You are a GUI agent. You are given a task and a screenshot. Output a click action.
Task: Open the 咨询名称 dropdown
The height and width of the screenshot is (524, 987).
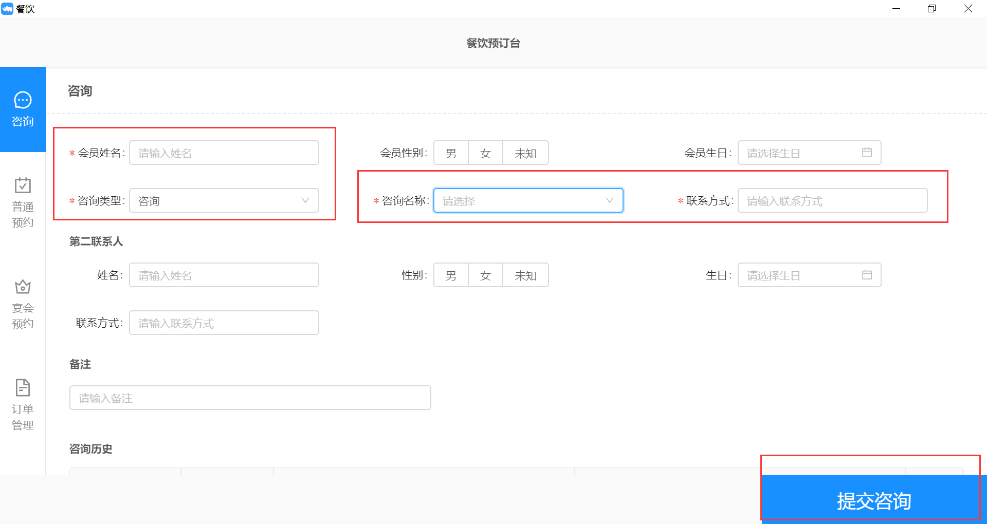528,200
